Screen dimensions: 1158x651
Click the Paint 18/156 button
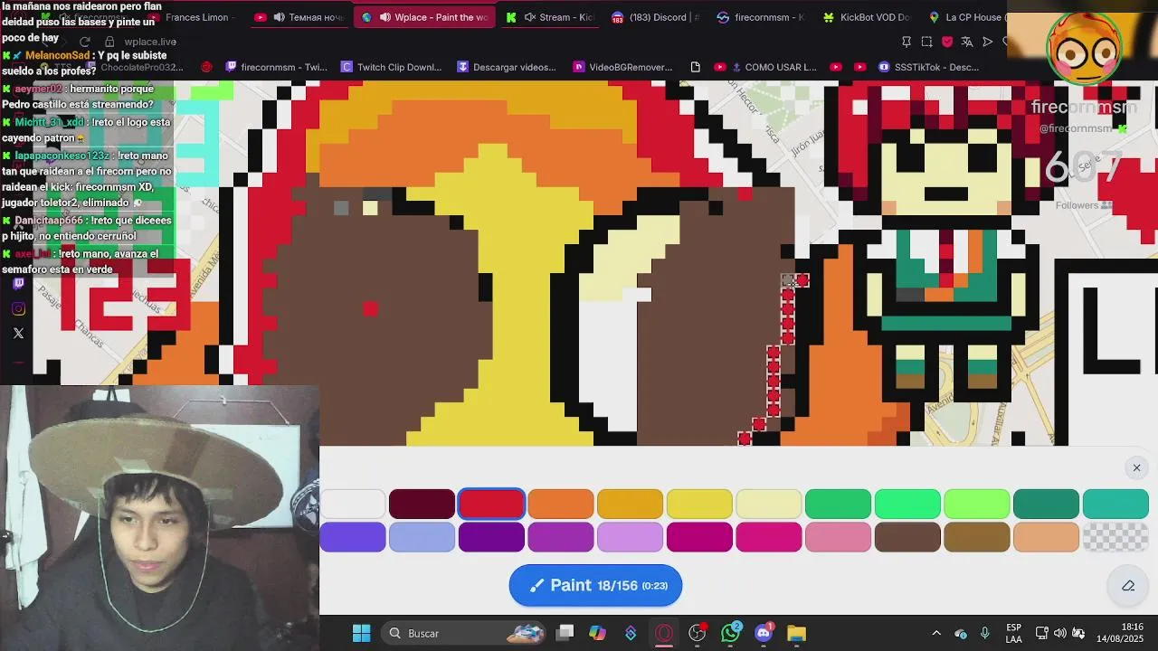[x=595, y=586]
